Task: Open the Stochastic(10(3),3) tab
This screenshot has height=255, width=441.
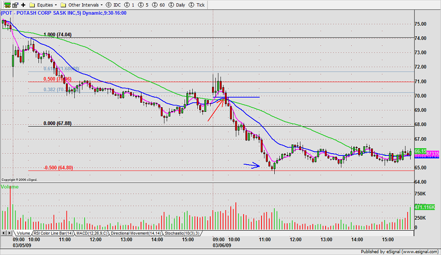Action: pyautogui.click(x=182, y=233)
